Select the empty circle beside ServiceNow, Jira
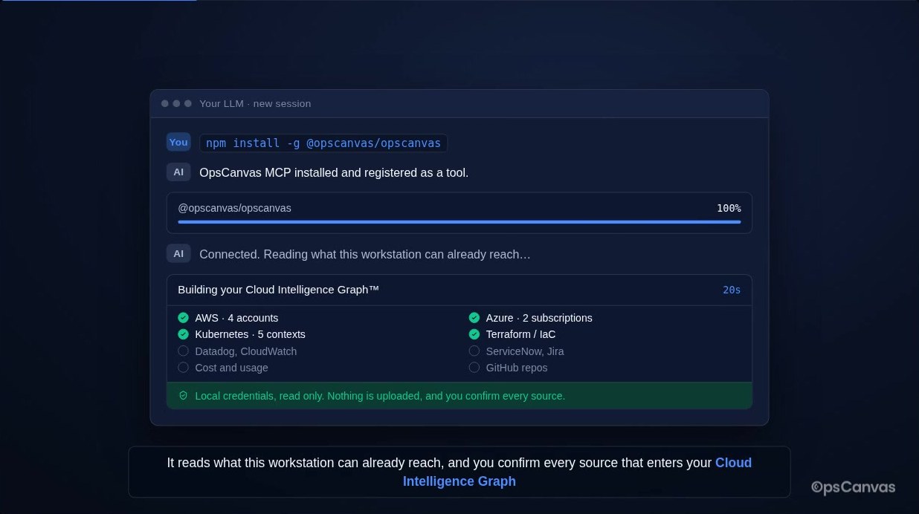Screen dimensions: 919x514 tap(474, 351)
